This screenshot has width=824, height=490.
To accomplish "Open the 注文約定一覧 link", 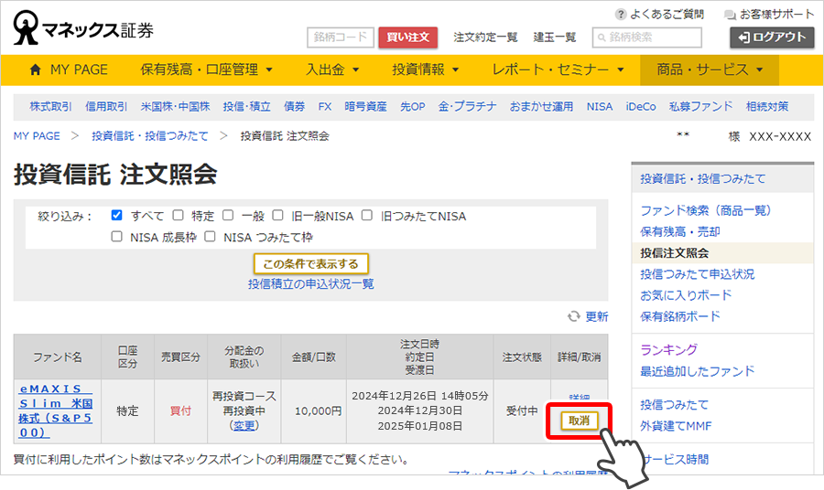I will [485, 37].
